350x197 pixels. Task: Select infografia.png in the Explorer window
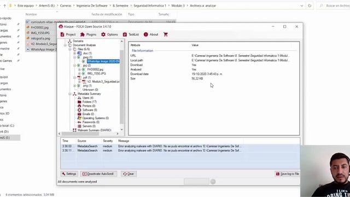(x=40, y=38)
